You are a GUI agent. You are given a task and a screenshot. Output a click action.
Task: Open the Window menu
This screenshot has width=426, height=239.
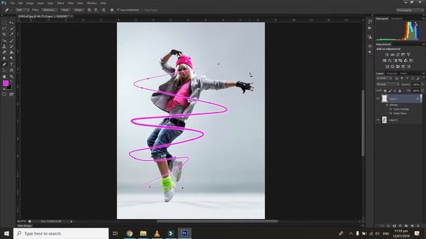(x=92, y=3)
